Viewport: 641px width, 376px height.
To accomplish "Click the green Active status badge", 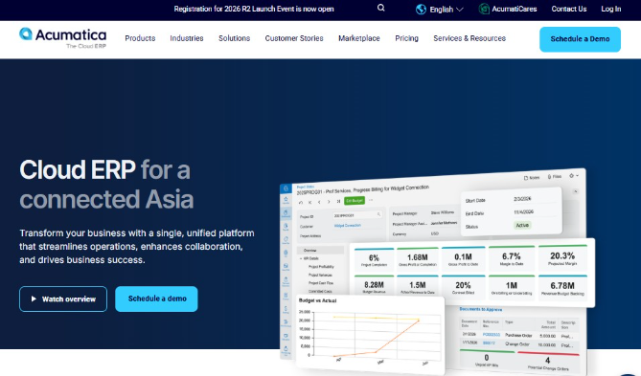I will [522, 225].
